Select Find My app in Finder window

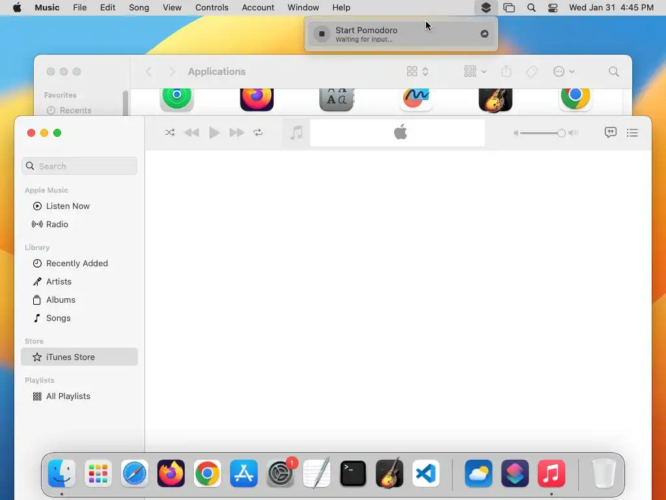point(177,99)
